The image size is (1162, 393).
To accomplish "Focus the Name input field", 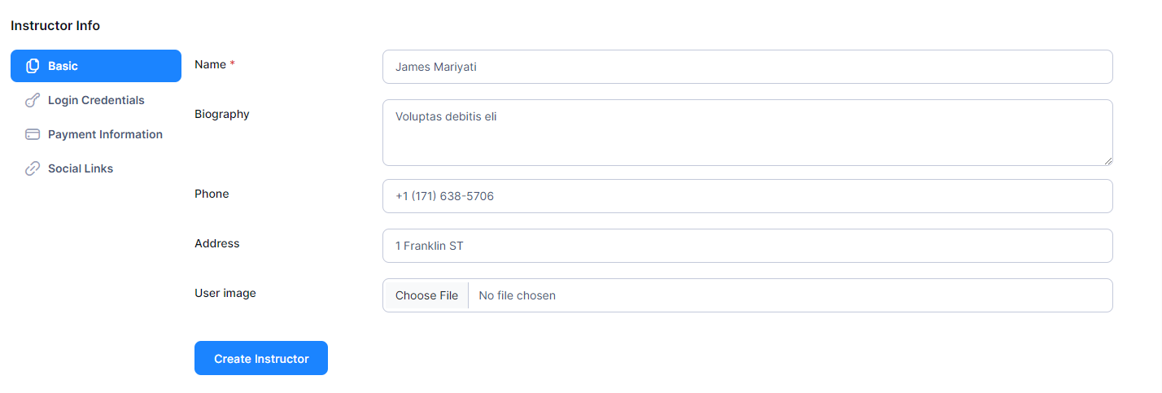I will tap(747, 67).
